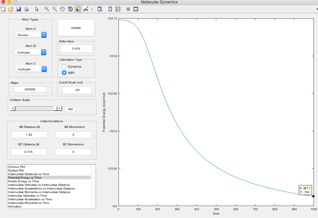The image size is (318, 218).
Task: Toggle the Data Cursor tool
Action: pos(78,9)
